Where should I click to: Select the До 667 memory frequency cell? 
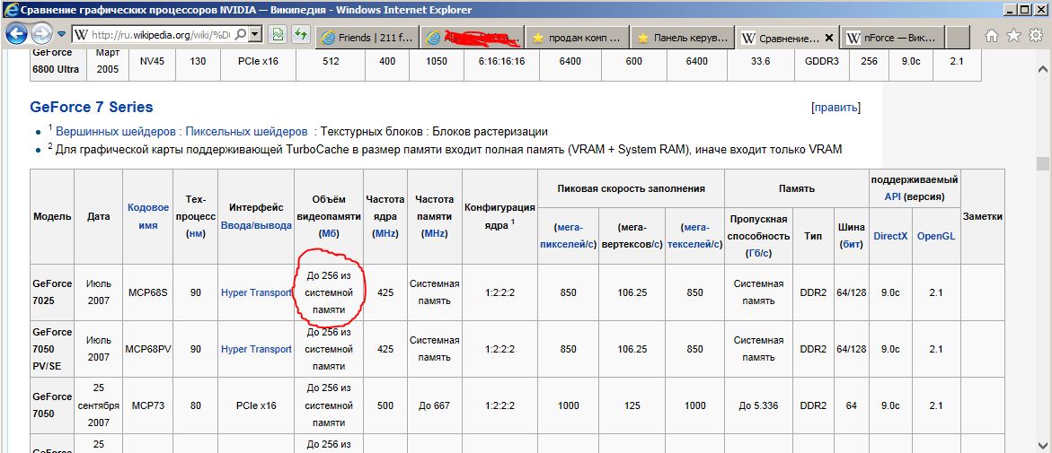point(434,405)
